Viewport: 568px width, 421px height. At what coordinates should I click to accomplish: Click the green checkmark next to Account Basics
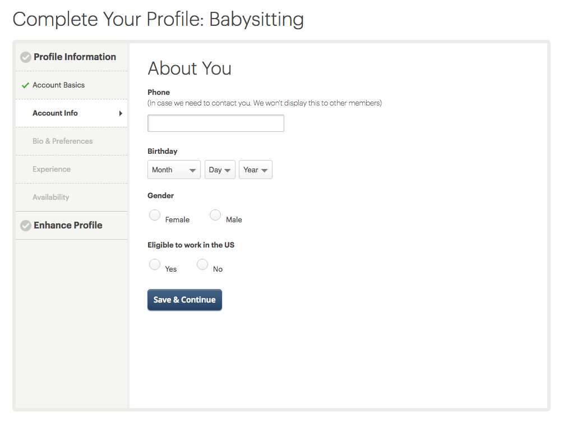tap(25, 85)
